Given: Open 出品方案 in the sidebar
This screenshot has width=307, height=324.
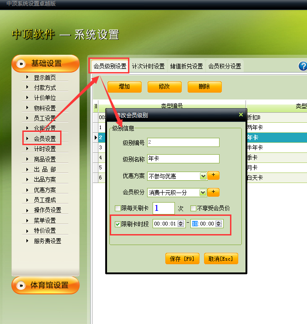Looking at the screenshot, I should click(x=45, y=179).
